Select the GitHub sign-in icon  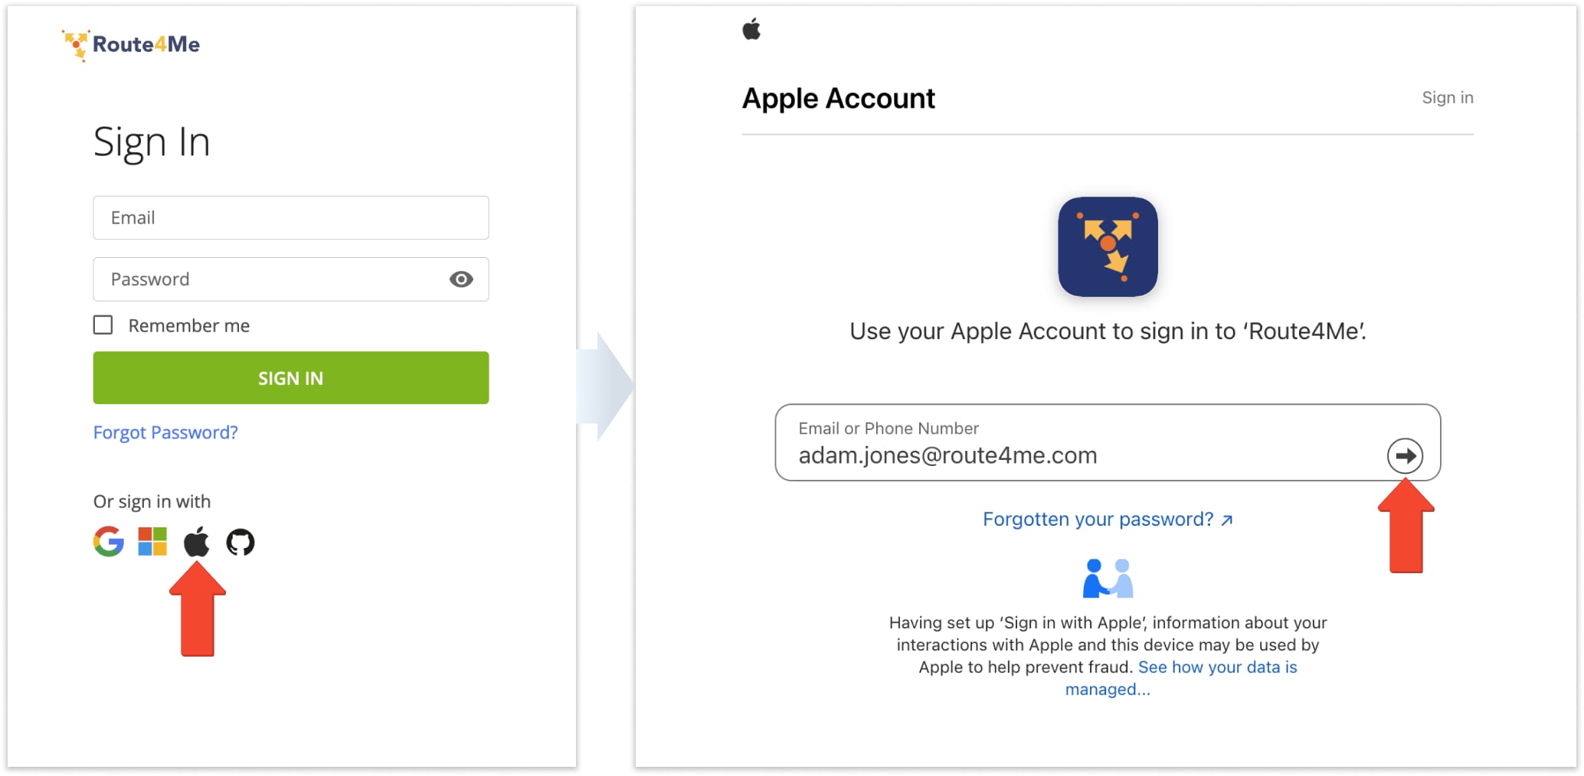click(x=241, y=542)
